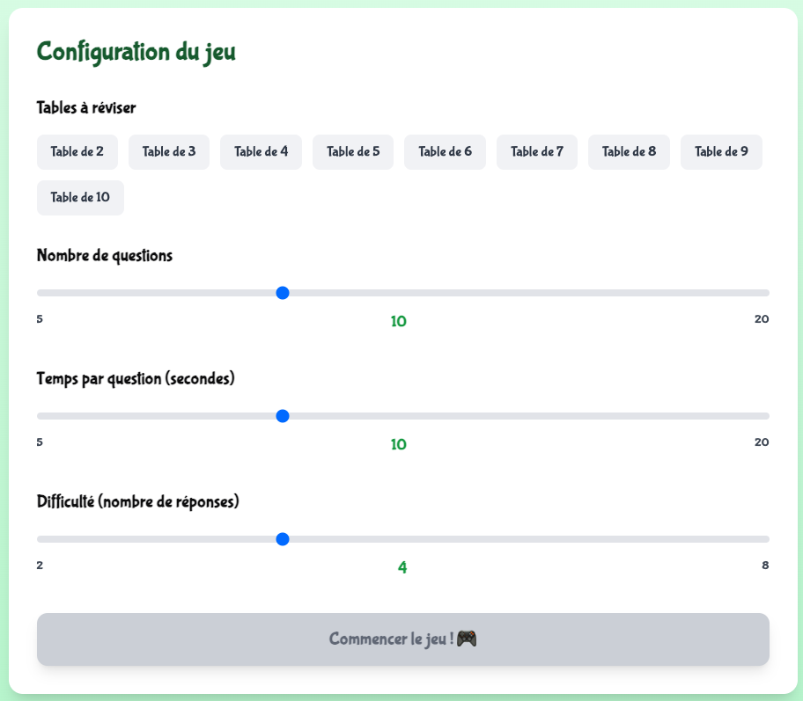
Task: Click the Difficulté (nombre de réponses) label
Action: pos(138,502)
